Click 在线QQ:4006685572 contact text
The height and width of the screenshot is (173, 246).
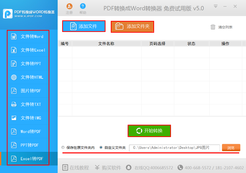tap(154, 168)
